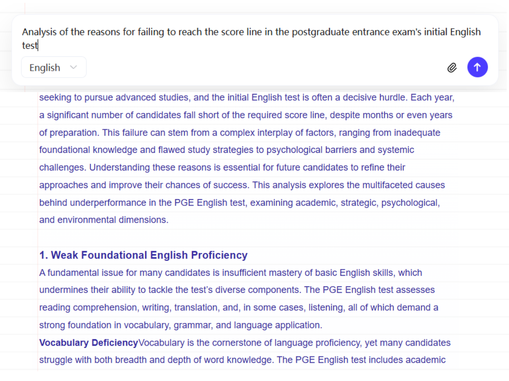Click the purple send arrow button
Image resolution: width=509 pixels, height=381 pixels.
click(x=478, y=67)
